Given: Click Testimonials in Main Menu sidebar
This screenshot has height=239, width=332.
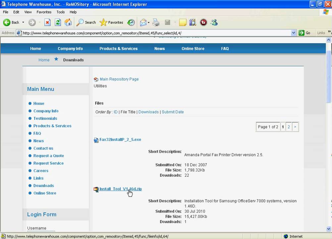Looking at the screenshot, I should (45, 118).
